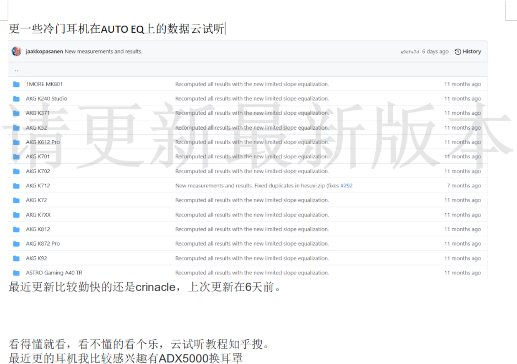Open the AKG K92 folder name

coord(36,258)
